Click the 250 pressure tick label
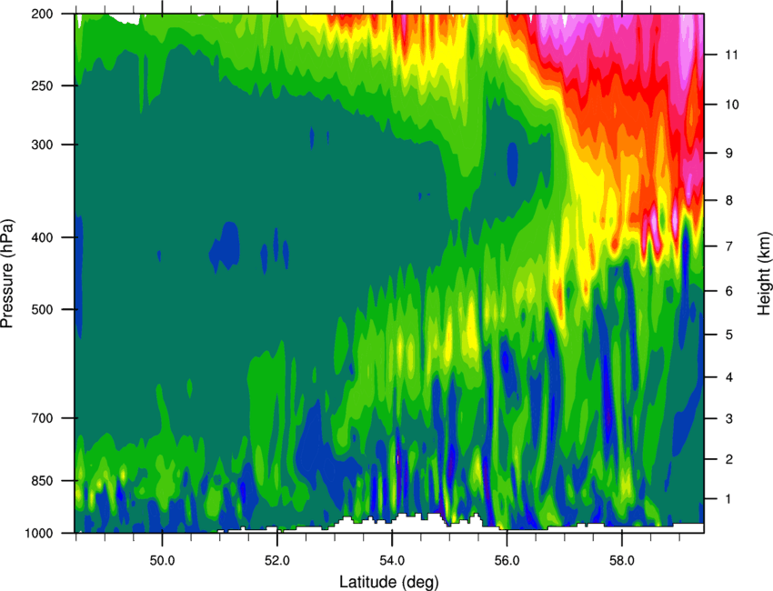773x591 pixels. [43, 85]
